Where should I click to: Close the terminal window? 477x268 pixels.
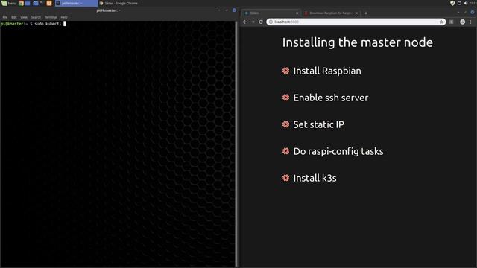[x=234, y=10]
